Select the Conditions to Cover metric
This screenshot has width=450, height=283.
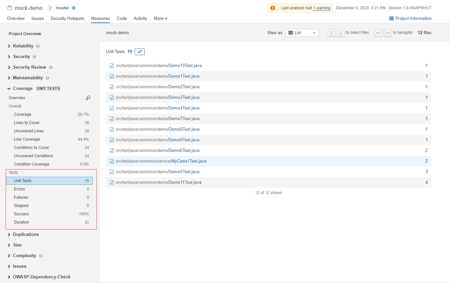coord(49,148)
